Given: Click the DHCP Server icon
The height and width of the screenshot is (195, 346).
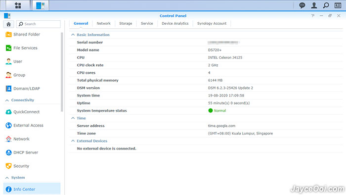Looking at the screenshot, I should pyautogui.click(x=8, y=152).
